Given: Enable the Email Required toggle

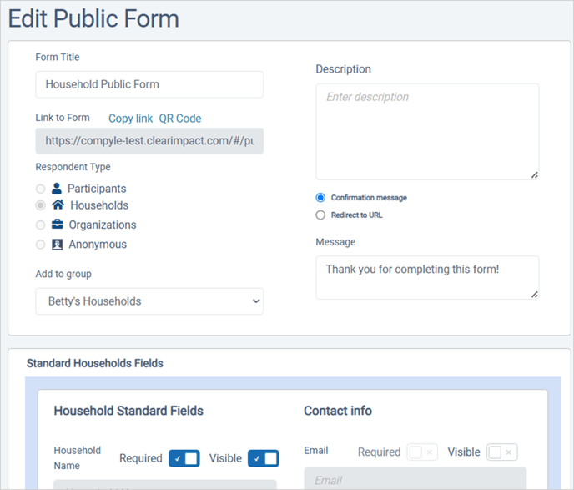Looking at the screenshot, I should 422,452.
